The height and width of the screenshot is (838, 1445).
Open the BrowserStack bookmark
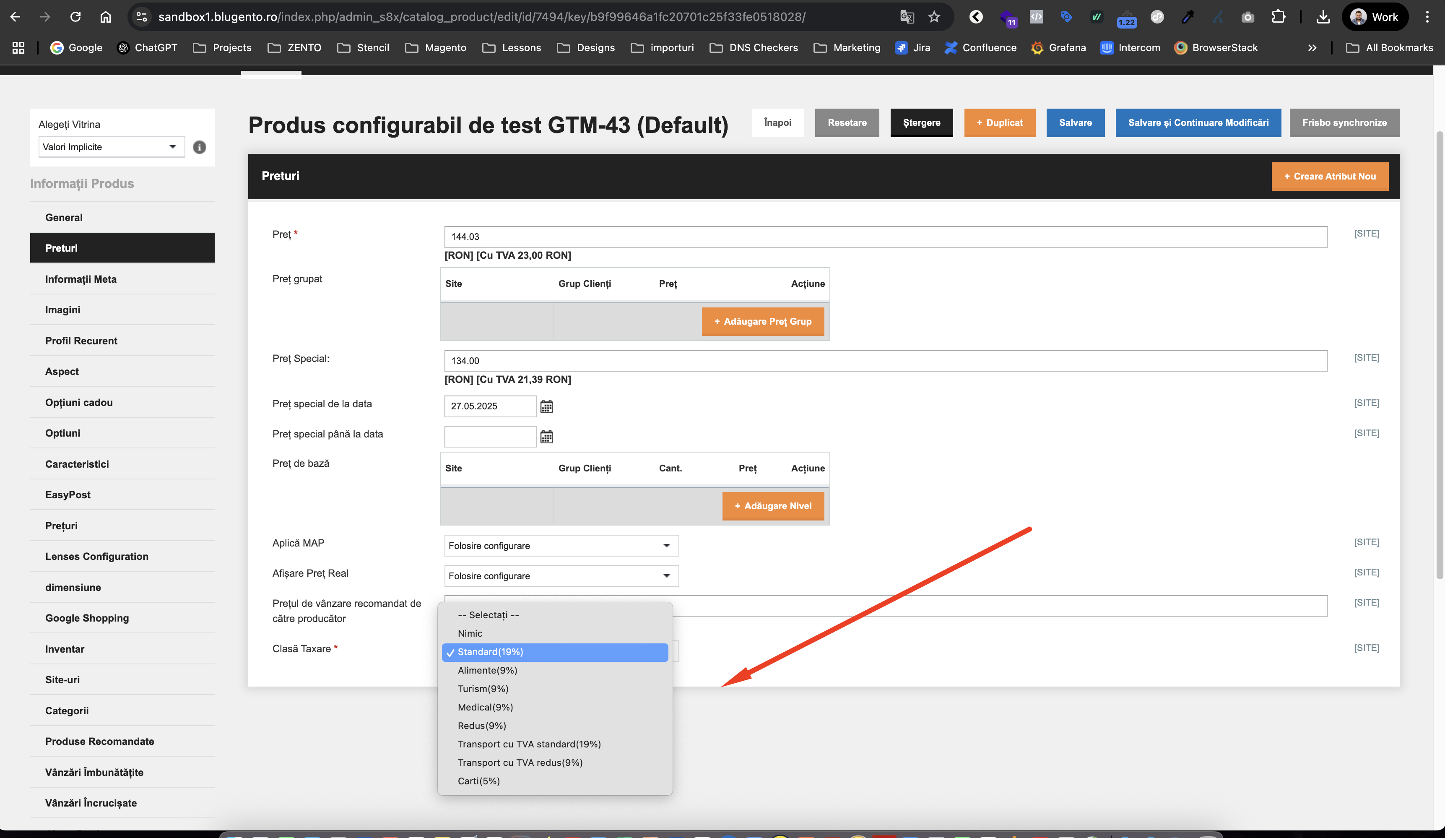coord(1216,48)
